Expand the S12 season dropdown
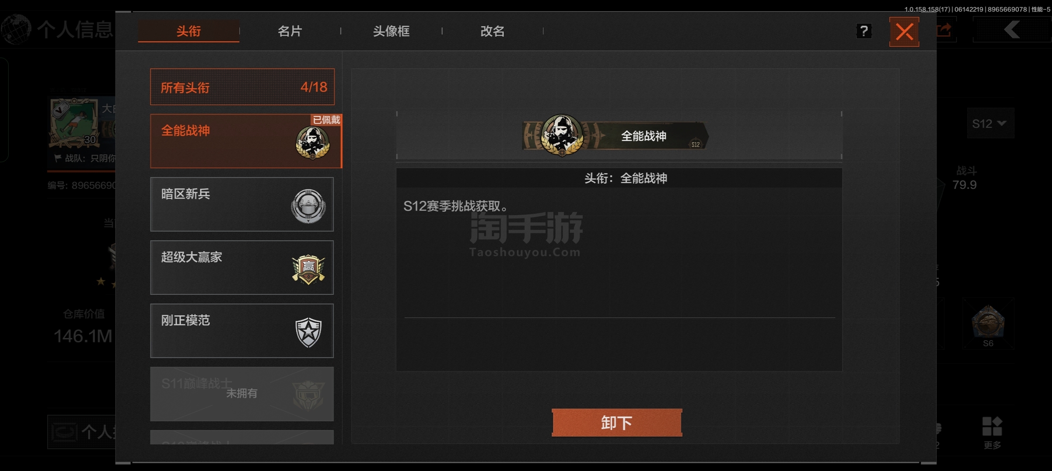 (x=990, y=123)
